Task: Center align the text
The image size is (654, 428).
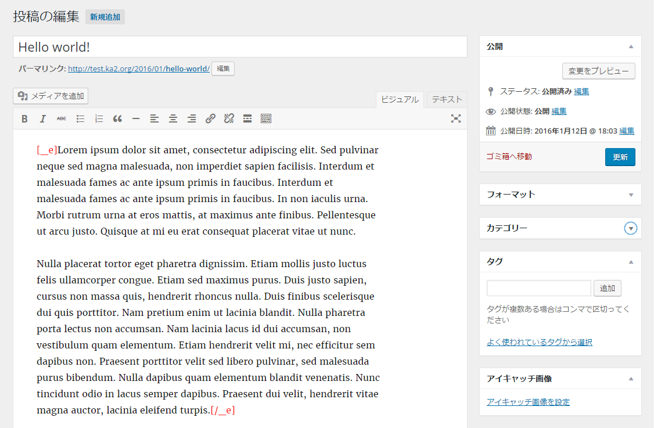Action: (x=173, y=119)
